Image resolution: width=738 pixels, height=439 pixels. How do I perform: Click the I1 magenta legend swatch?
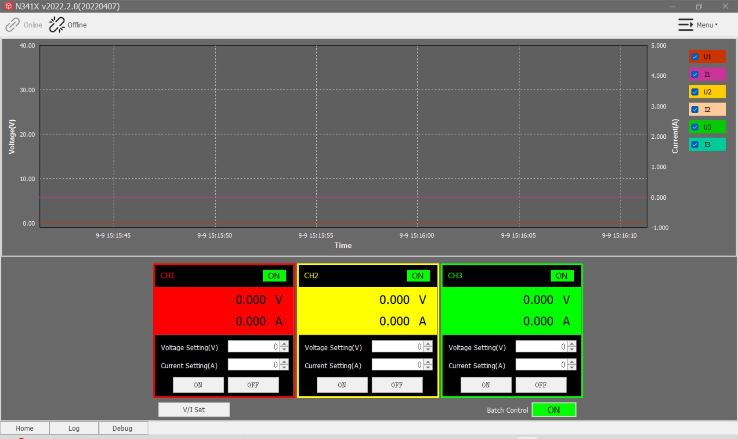click(707, 74)
